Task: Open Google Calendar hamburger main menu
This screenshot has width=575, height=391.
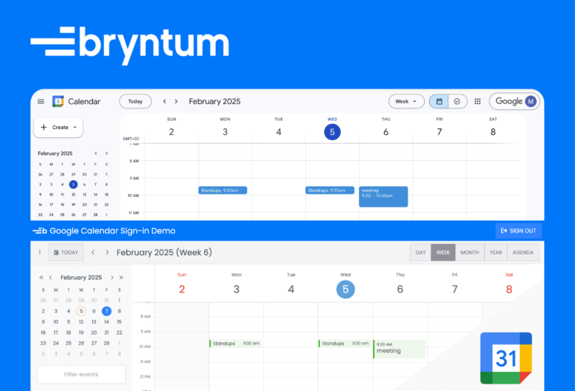Action: (41, 101)
